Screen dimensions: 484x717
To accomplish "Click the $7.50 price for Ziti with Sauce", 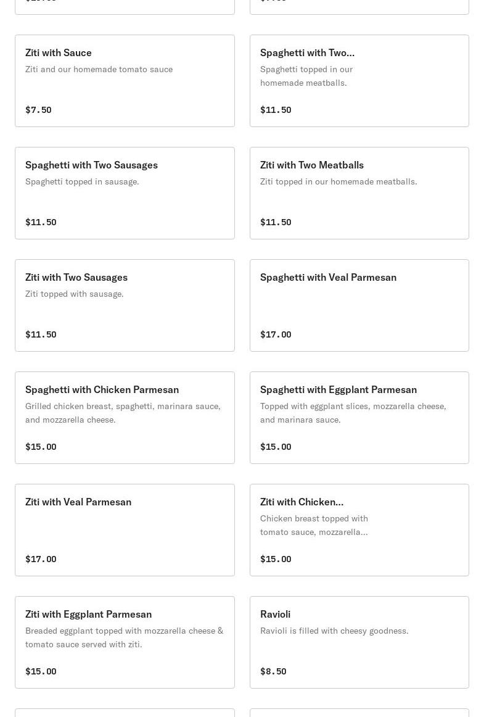I will tap(38, 110).
